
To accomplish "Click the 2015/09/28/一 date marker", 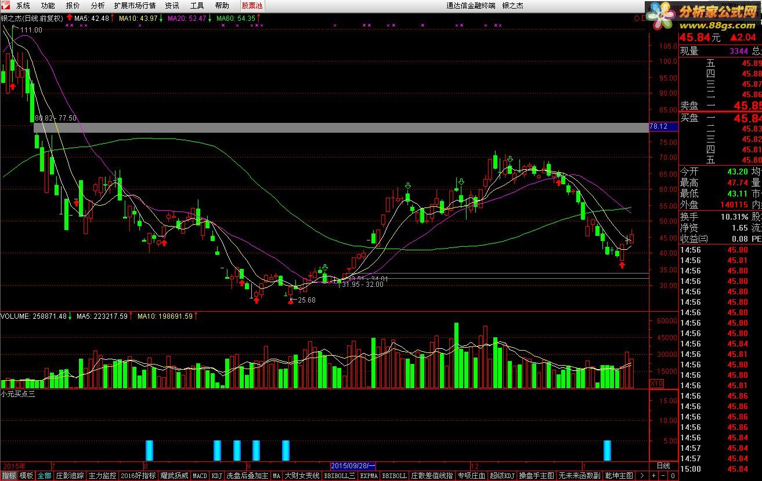I will 353,466.
